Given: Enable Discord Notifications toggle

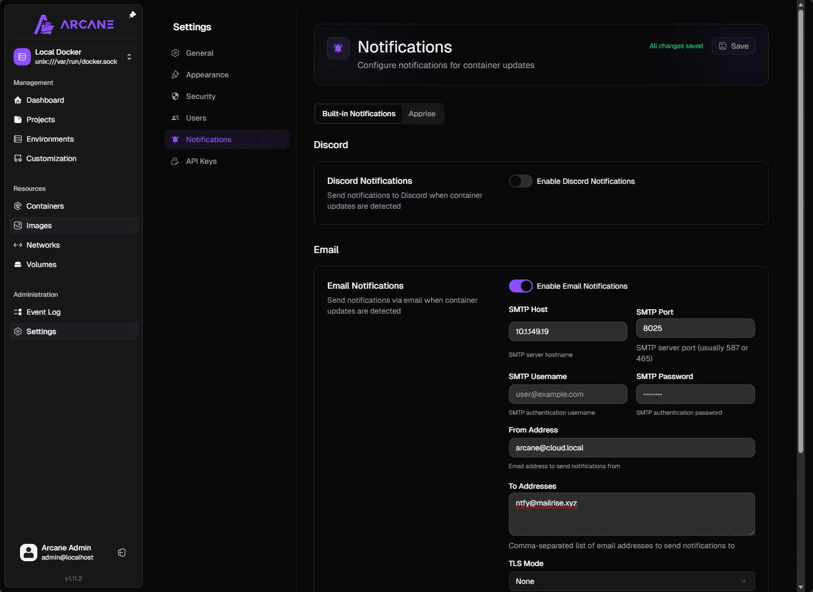Looking at the screenshot, I should tap(520, 181).
